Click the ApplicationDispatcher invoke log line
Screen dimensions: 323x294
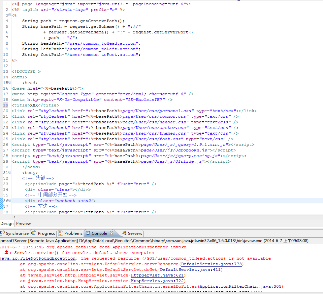coord(93,247)
